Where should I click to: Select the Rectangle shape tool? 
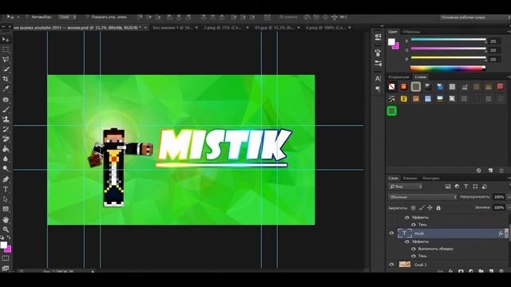6,209
